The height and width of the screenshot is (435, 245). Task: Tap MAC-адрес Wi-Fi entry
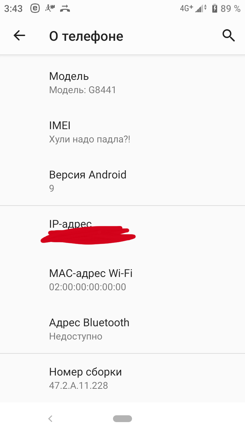tap(122, 279)
